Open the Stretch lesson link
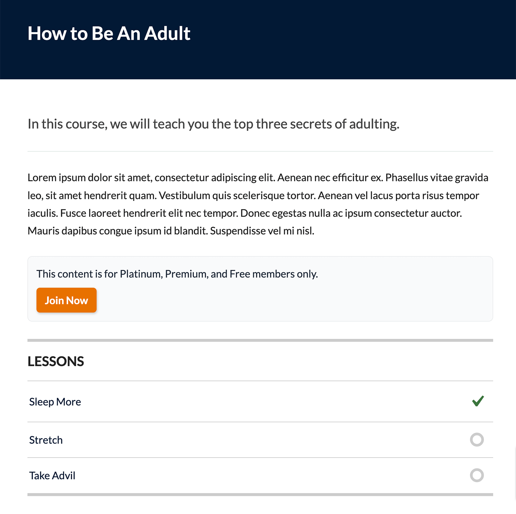The width and height of the screenshot is (516, 514). click(46, 440)
